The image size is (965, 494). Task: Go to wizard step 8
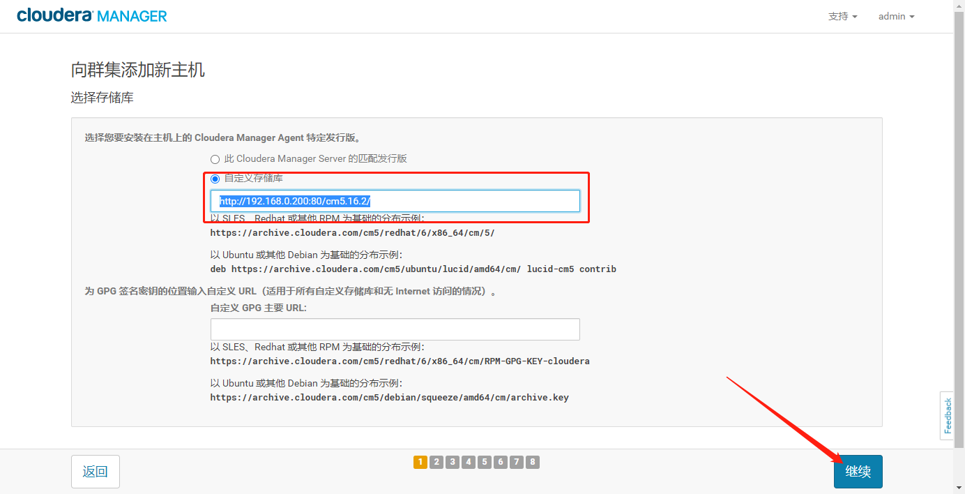pos(533,462)
